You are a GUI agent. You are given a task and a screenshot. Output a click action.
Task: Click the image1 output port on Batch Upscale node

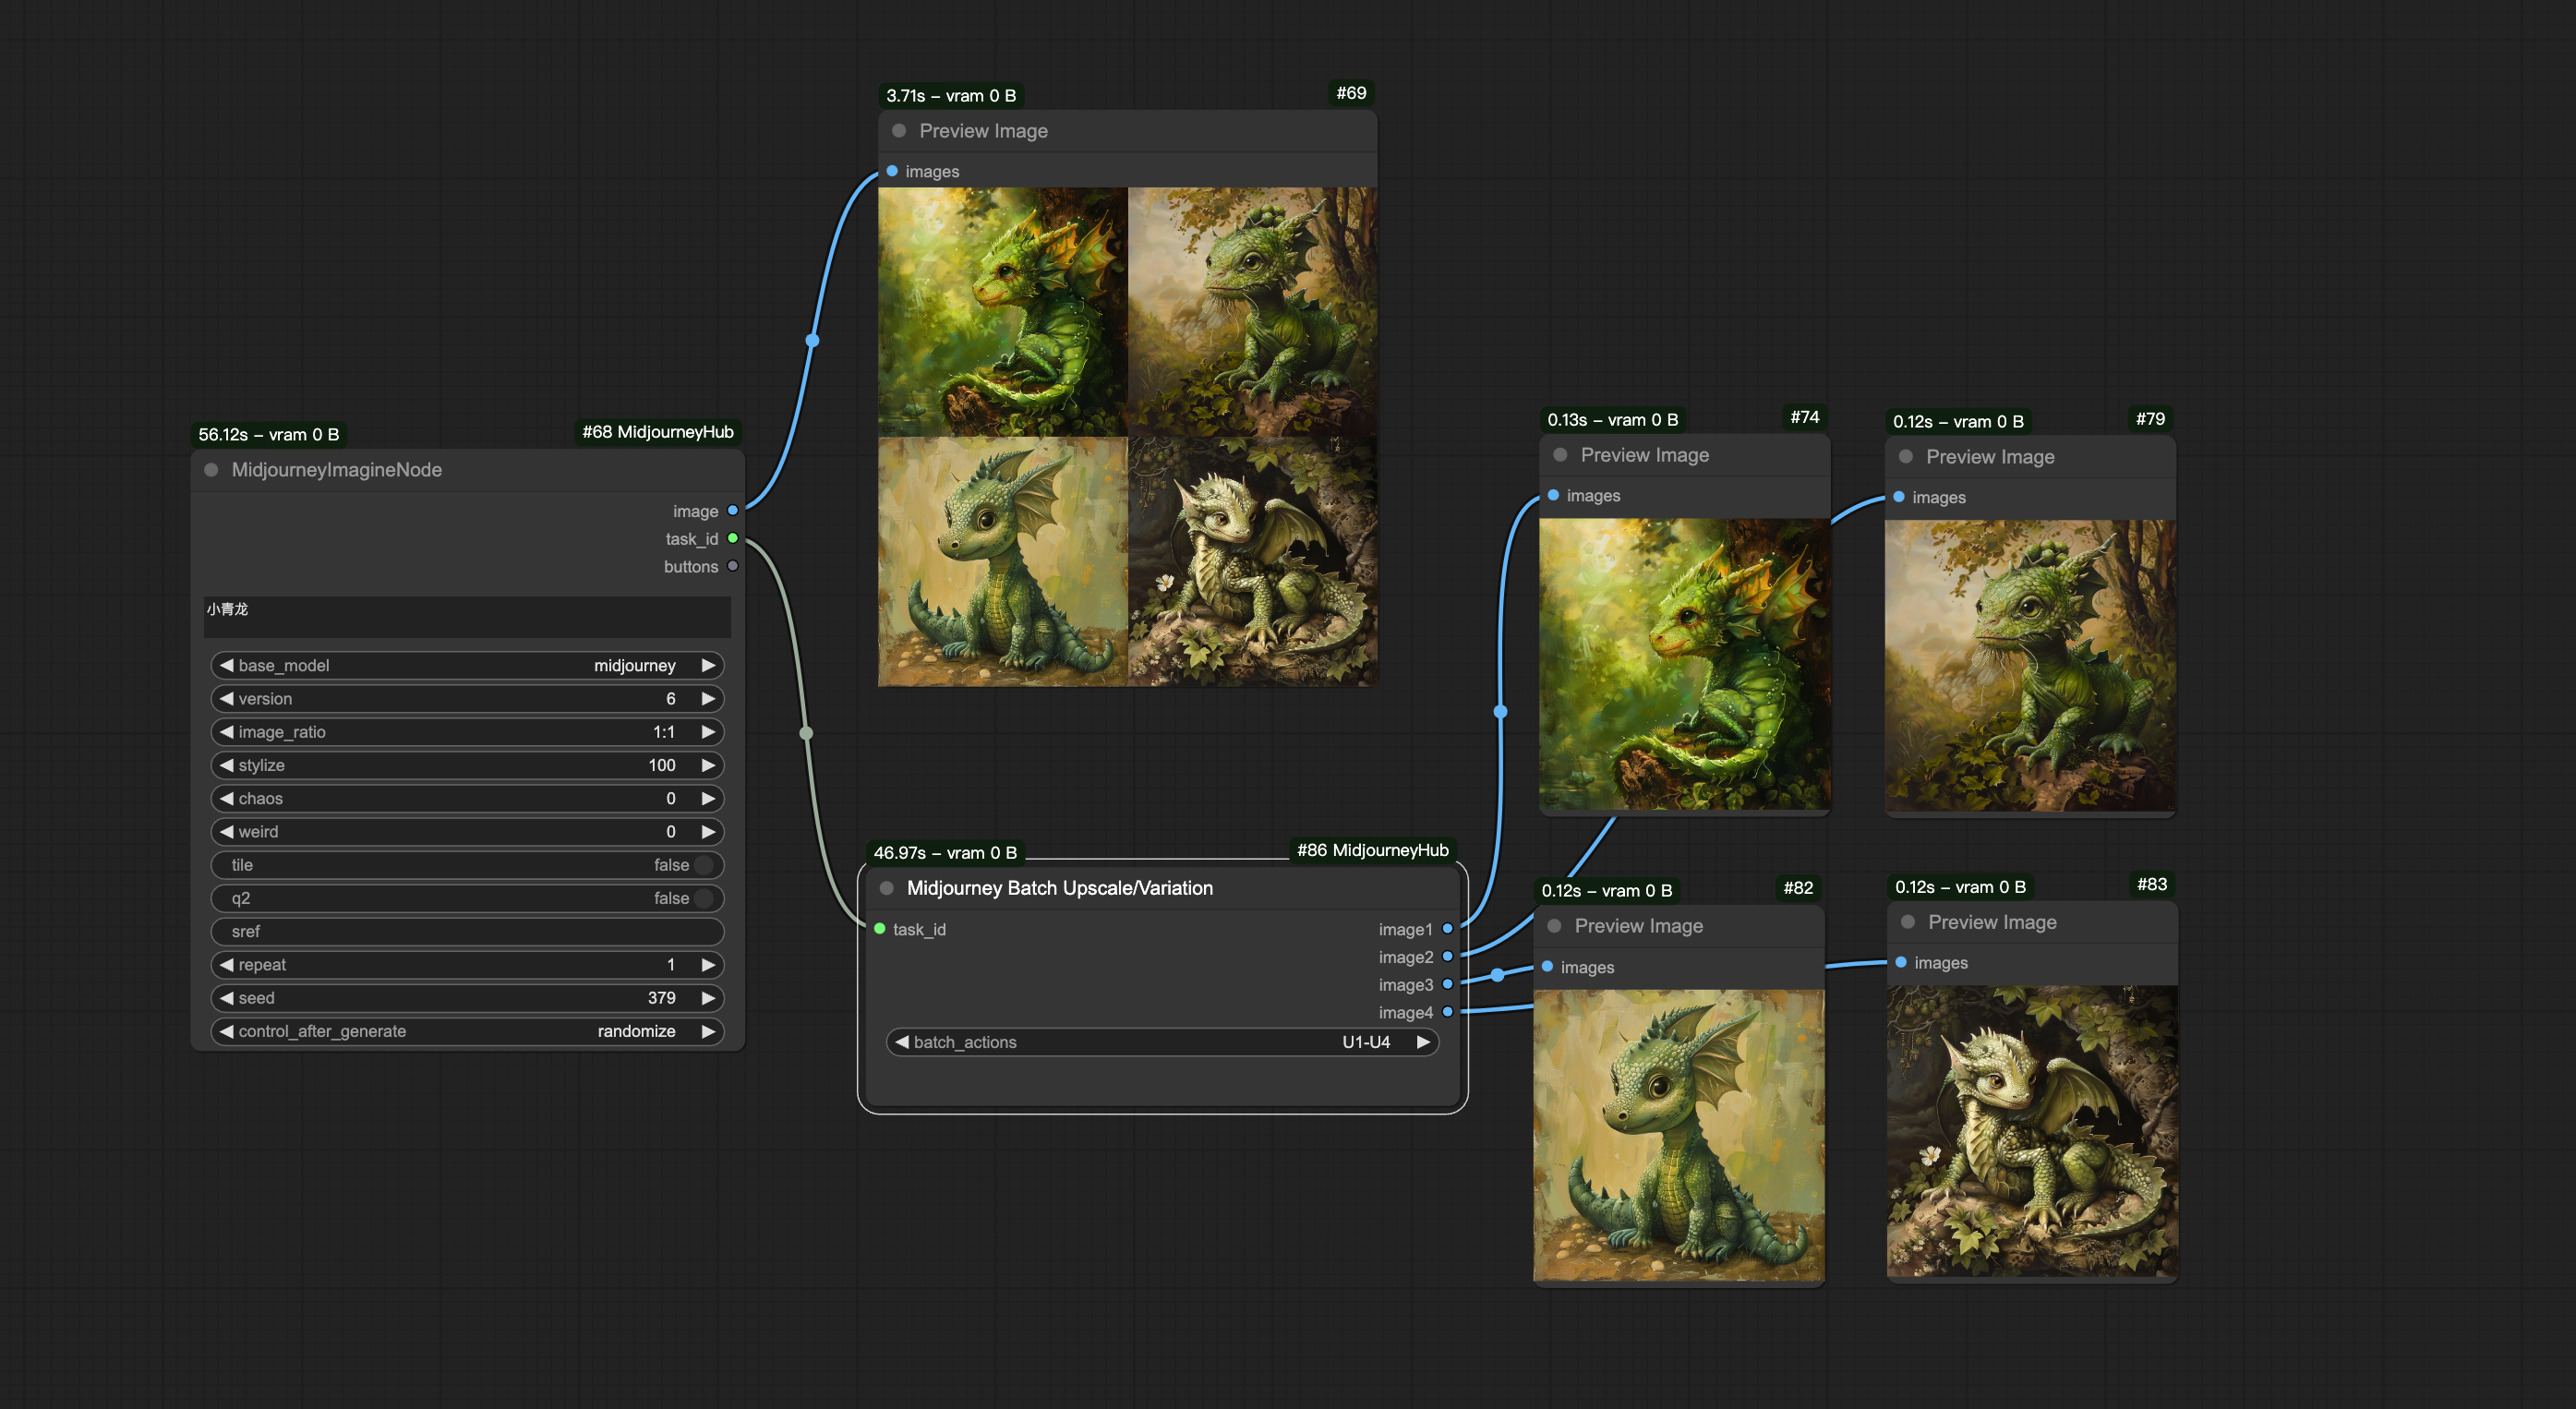click(1447, 929)
